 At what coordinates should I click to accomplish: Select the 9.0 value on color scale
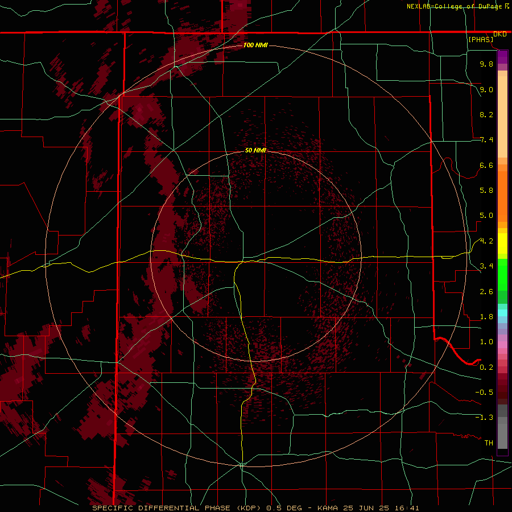click(486, 89)
